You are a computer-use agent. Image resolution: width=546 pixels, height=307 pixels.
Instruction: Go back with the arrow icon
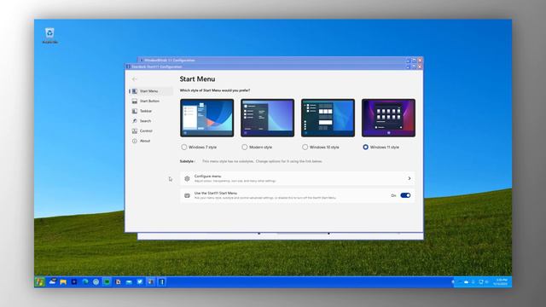click(x=134, y=79)
